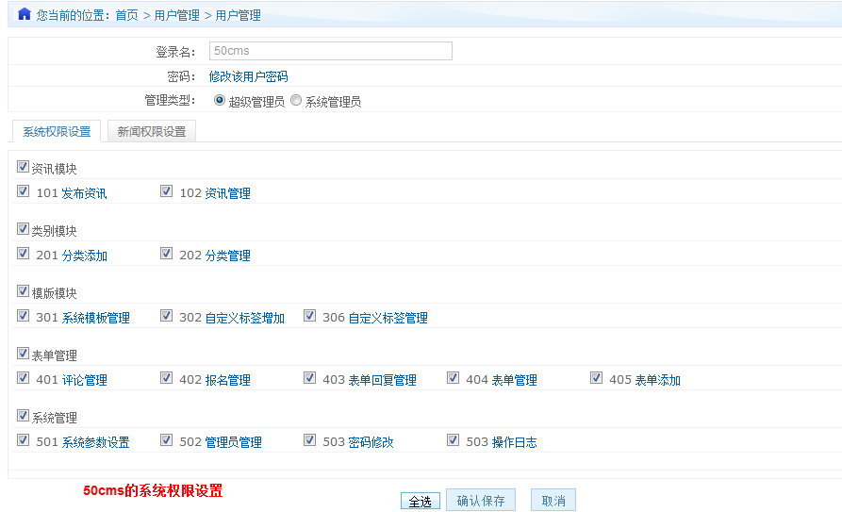The height and width of the screenshot is (512, 842).
Task: Click the 确认保存 button
Action: pyautogui.click(x=481, y=501)
